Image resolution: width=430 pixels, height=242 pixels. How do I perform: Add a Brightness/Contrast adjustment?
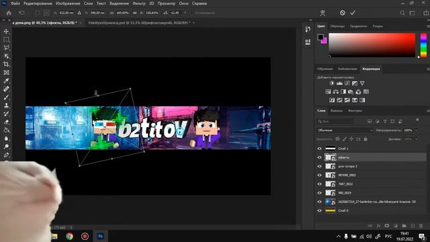[x=332, y=83]
